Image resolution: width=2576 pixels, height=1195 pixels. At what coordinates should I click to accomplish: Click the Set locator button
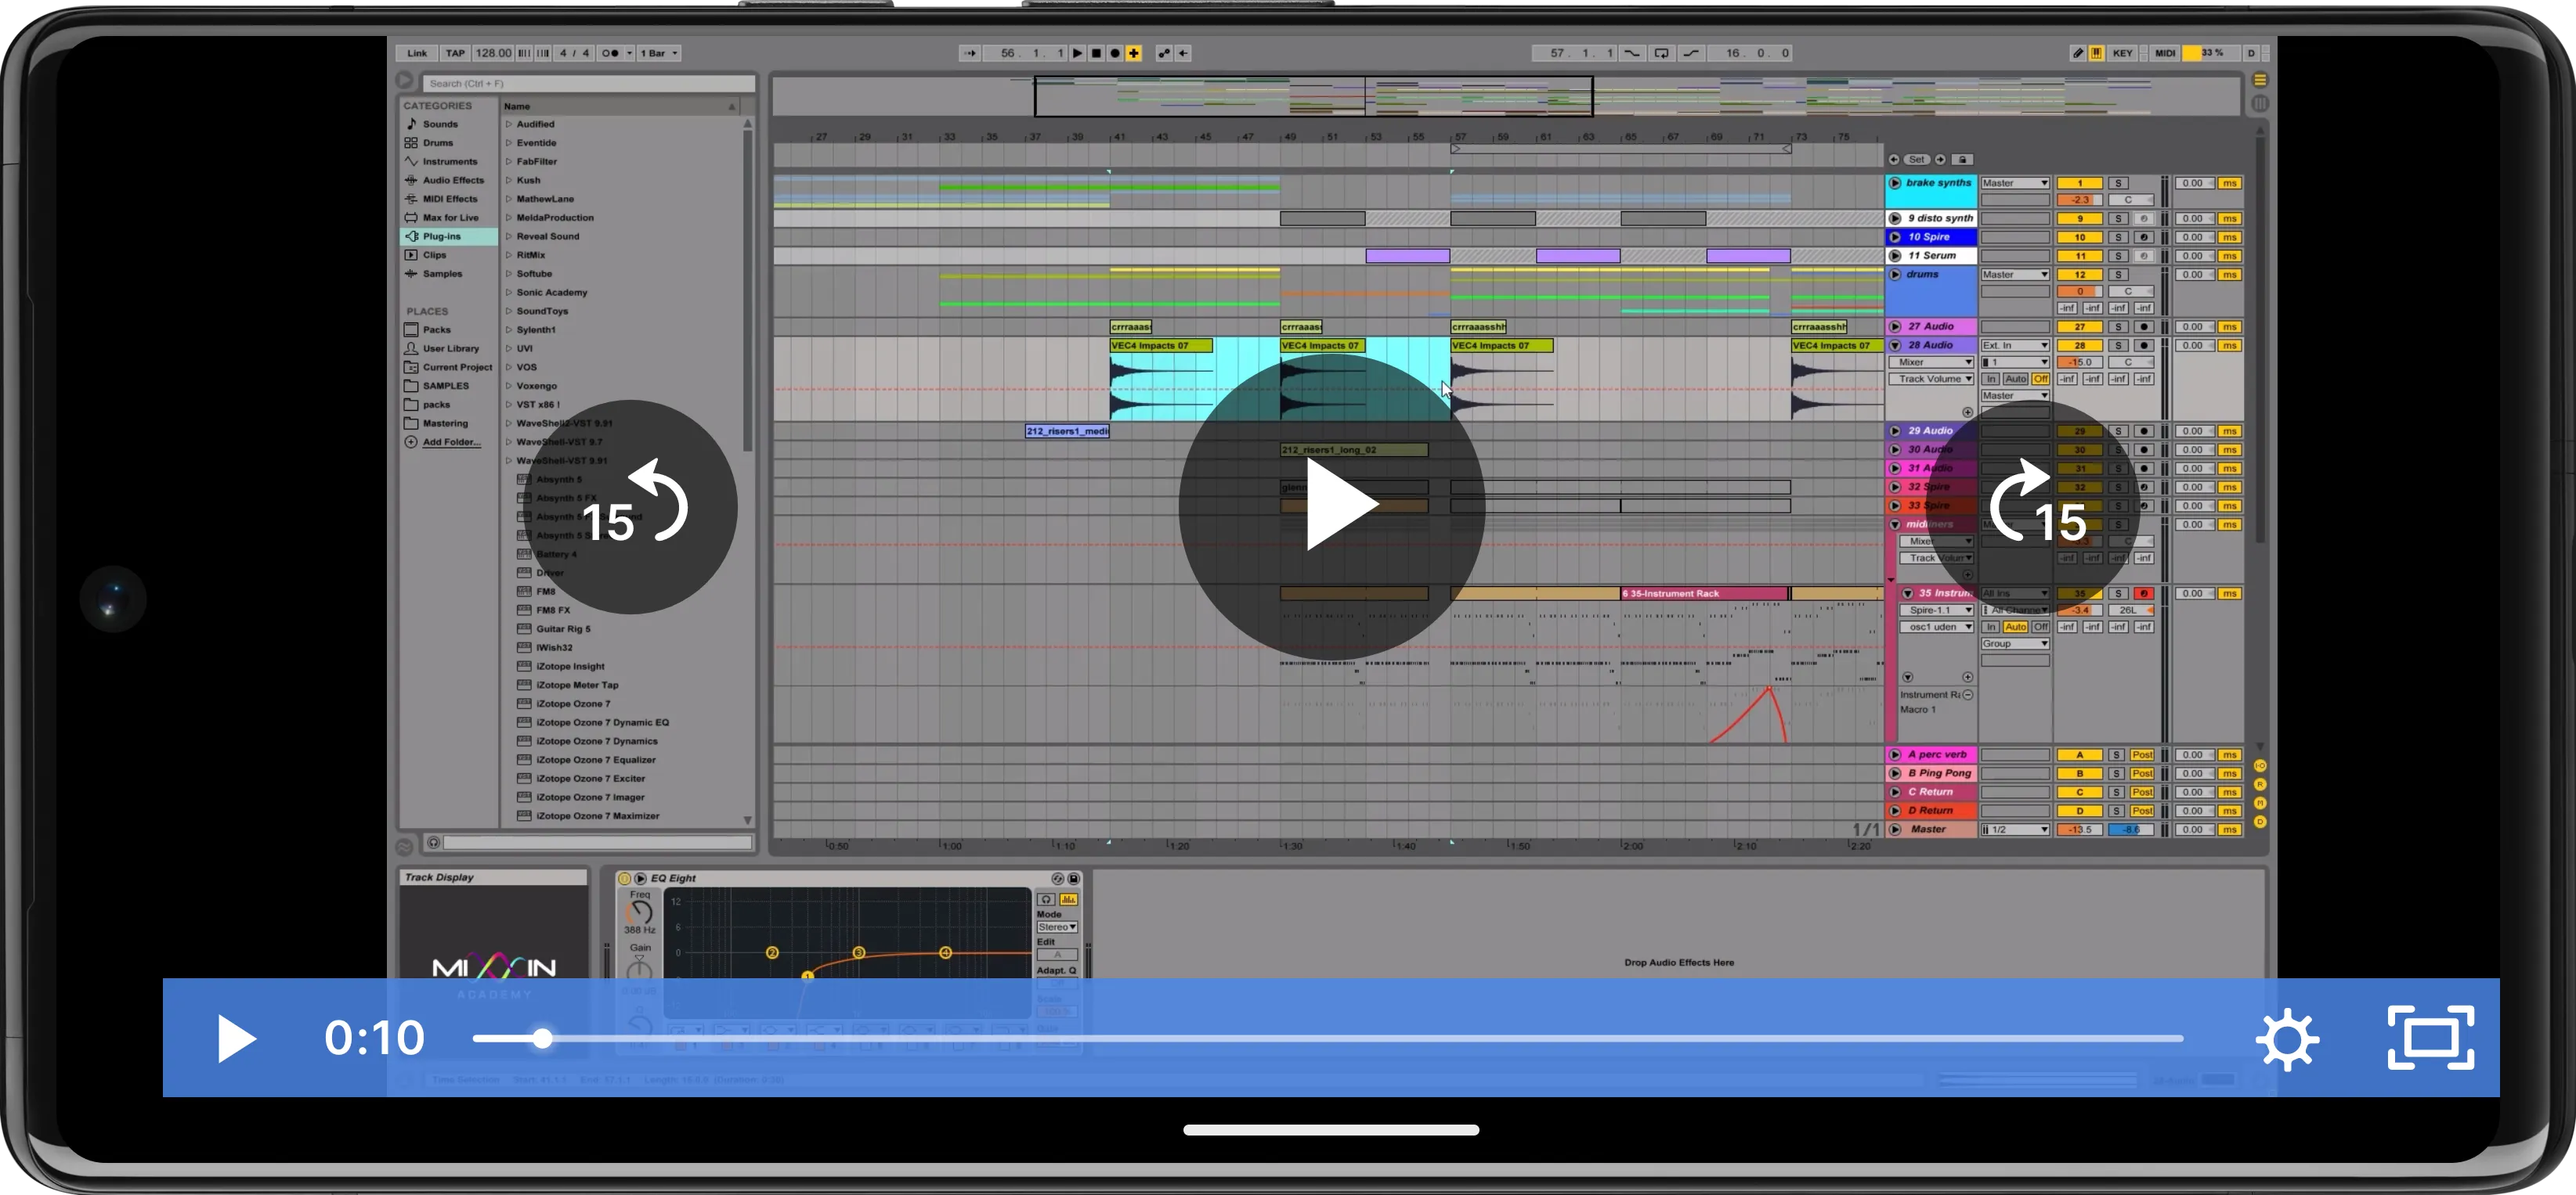(x=1916, y=160)
